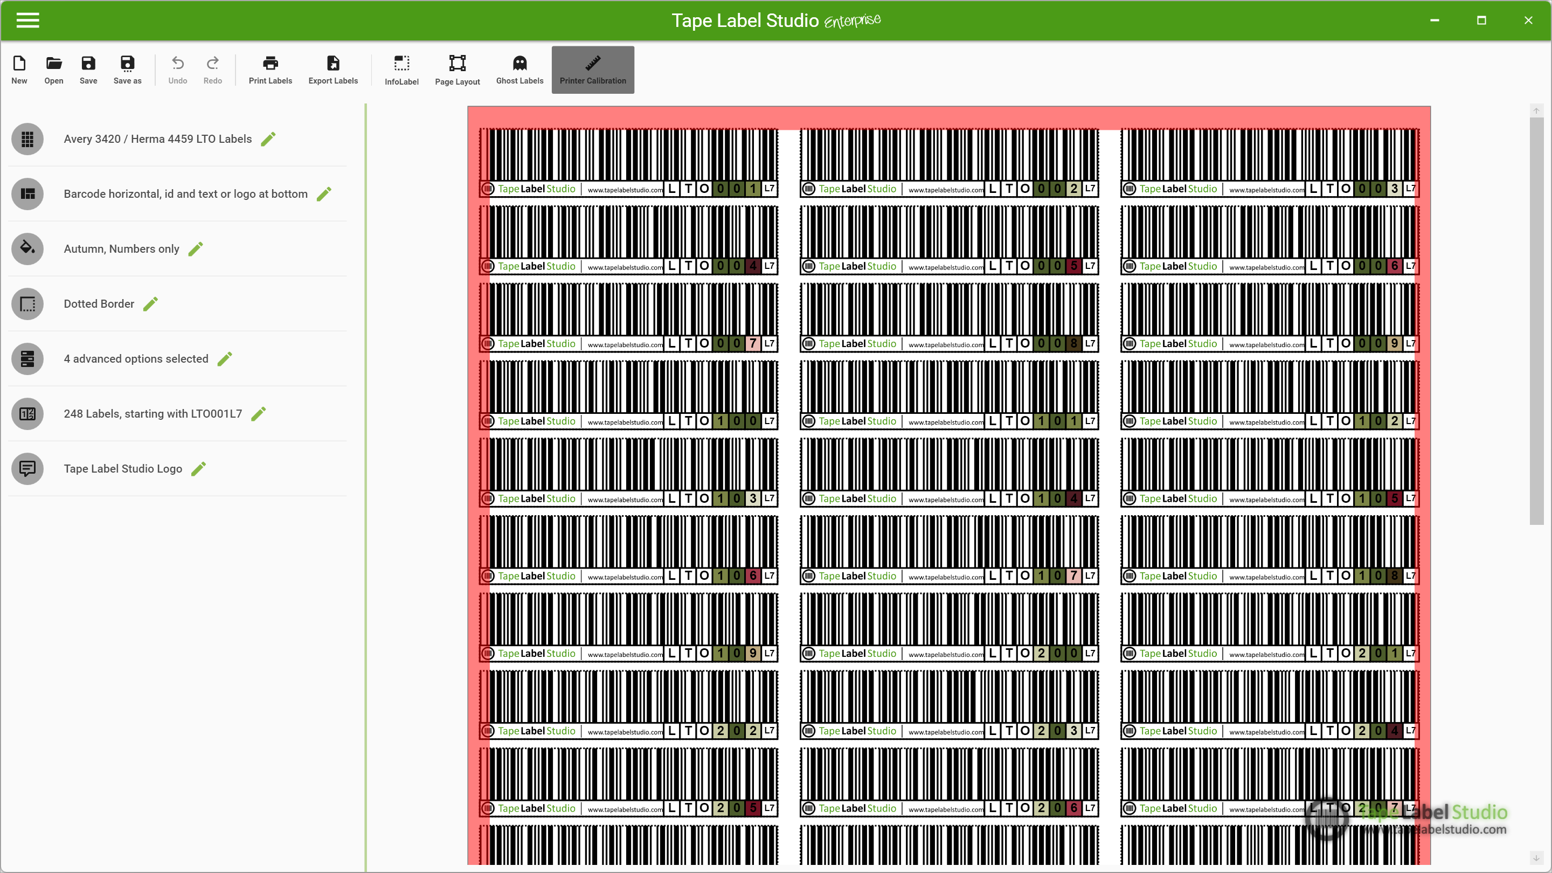The image size is (1552, 873).
Task: Click the label layout icon
Action: click(27, 194)
